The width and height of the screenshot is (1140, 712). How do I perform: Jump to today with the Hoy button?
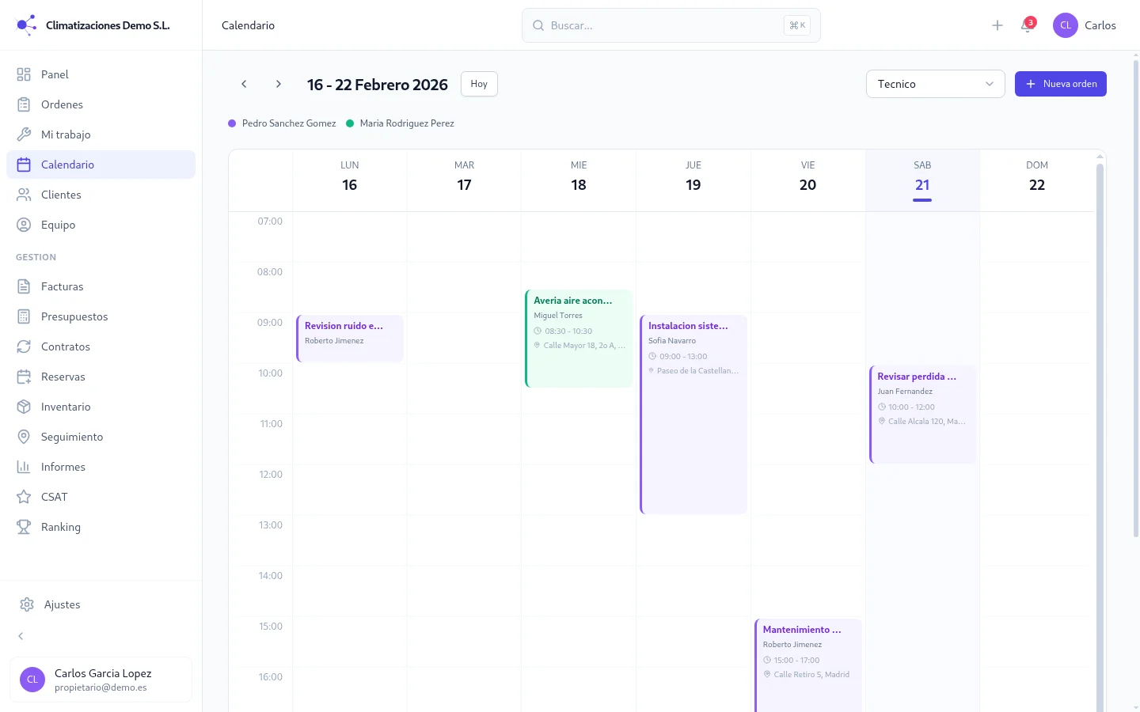click(478, 83)
